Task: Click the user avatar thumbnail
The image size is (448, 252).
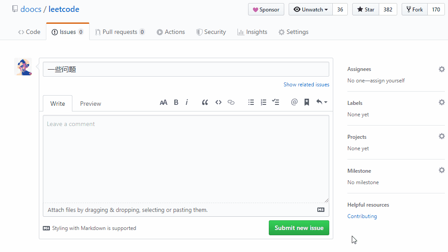Action: pyautogui.click(x=23, y=67)
